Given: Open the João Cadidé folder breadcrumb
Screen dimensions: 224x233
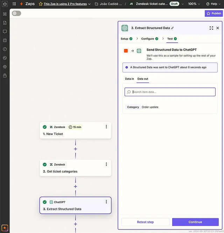Looking at the screenshot, I should click(x=111, y=4).
